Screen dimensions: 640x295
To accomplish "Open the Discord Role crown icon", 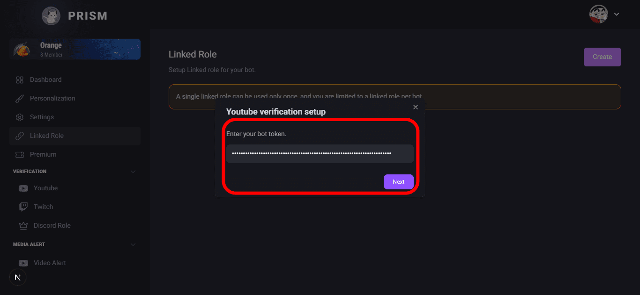I will 23,225.
